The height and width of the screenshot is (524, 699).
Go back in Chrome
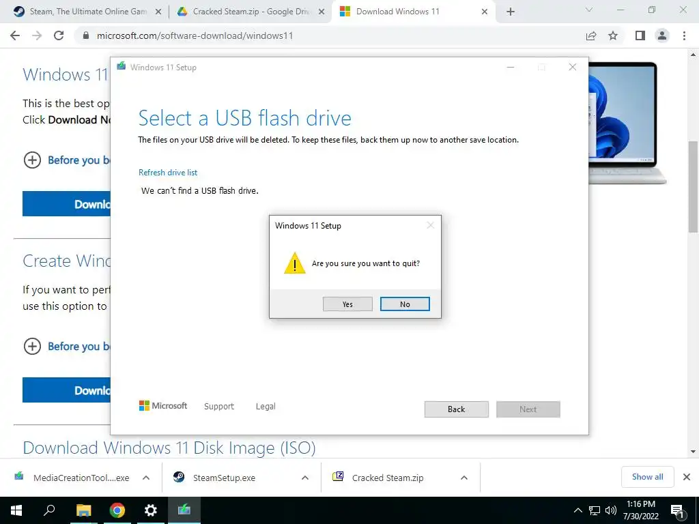tap(15, 35)
